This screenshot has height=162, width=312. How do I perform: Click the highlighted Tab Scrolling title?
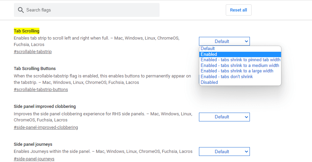pos(26,31)
